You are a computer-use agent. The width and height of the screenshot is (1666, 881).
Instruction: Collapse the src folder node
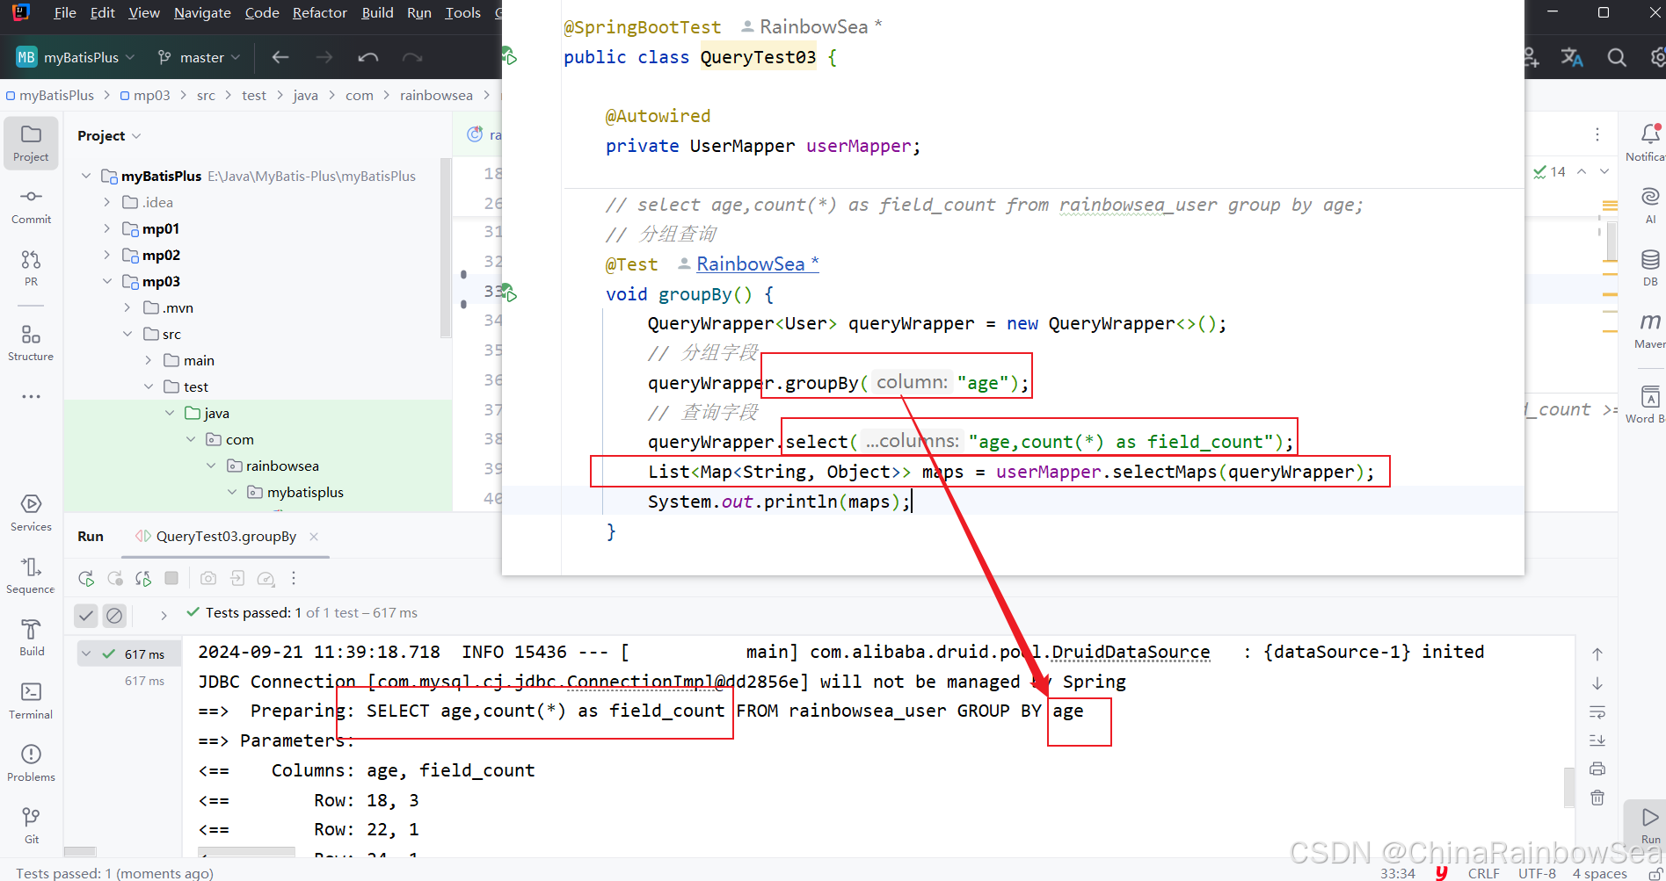[127, 334]
